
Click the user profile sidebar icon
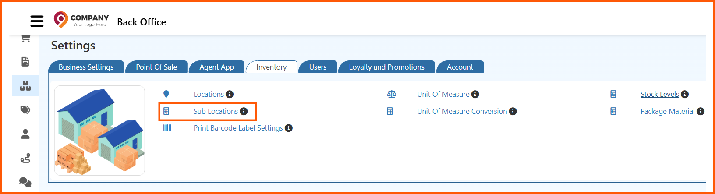click(25, 134)
